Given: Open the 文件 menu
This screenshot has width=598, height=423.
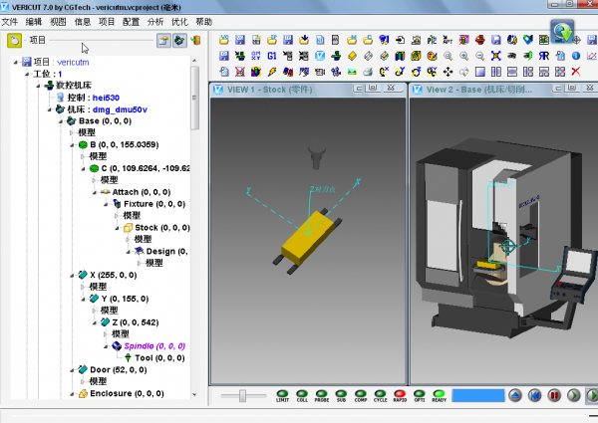Looking at the screenshot, I should 10,21.
